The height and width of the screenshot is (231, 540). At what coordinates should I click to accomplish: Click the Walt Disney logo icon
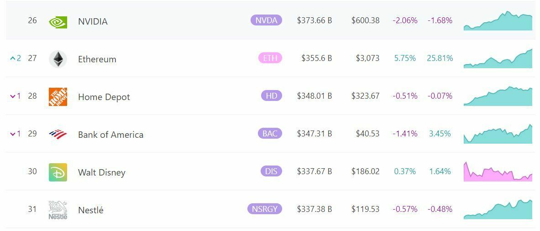(x=58, y=172)
